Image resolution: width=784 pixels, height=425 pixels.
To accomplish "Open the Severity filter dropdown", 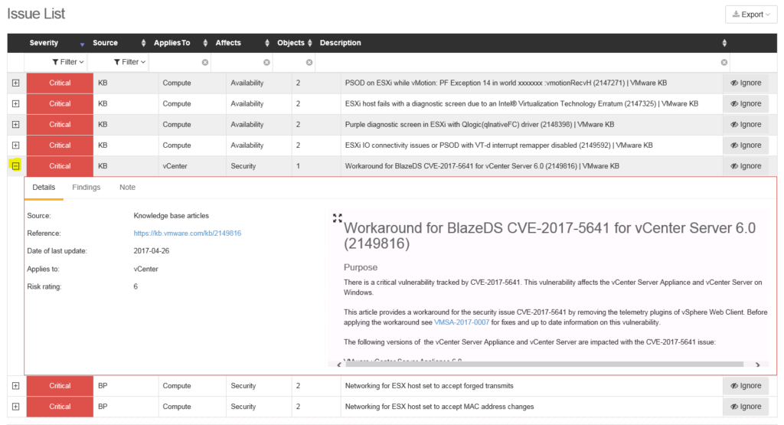I will (x=68, y=62).
